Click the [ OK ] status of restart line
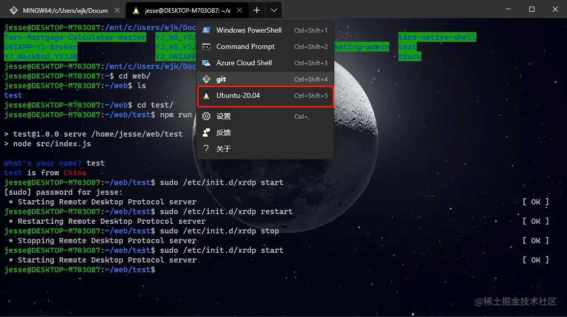Screen dimensions: 567x317 click(535, 221)
